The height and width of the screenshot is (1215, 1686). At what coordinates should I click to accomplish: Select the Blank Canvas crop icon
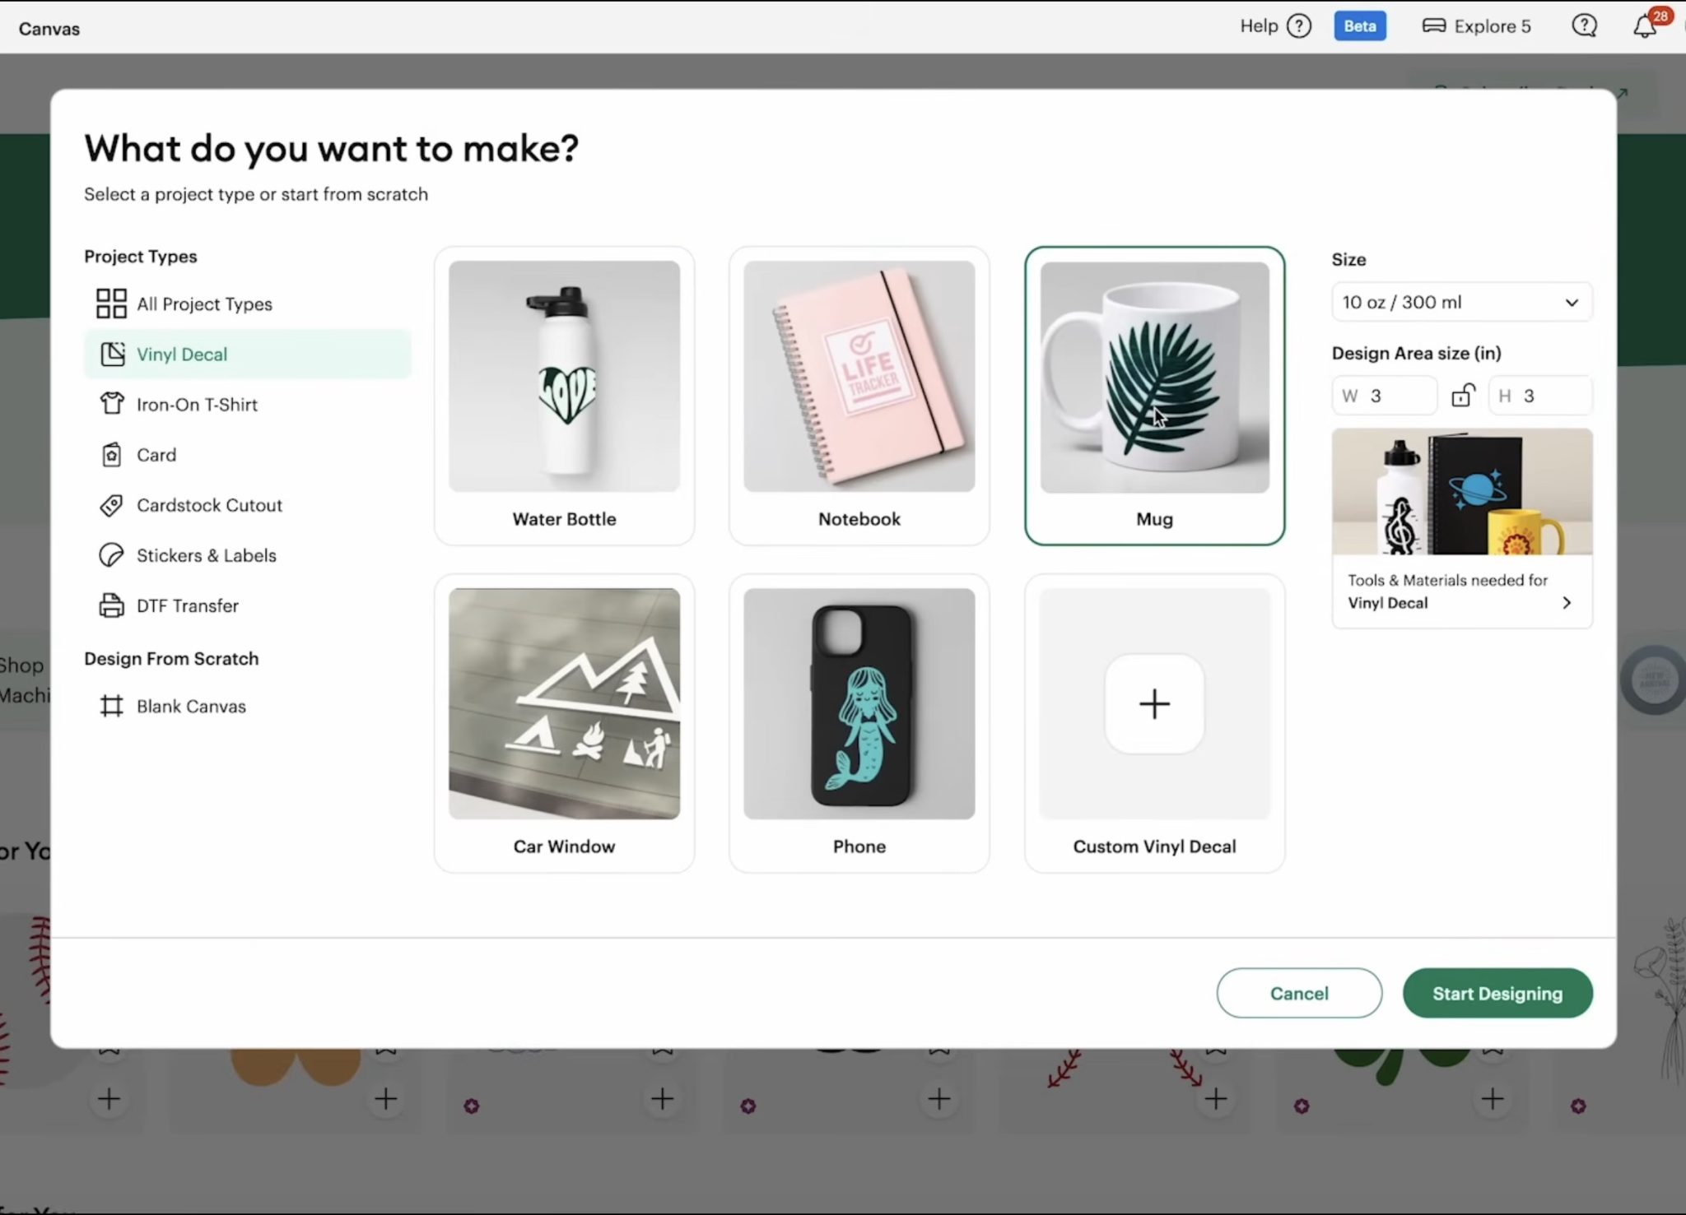point(111,706)
